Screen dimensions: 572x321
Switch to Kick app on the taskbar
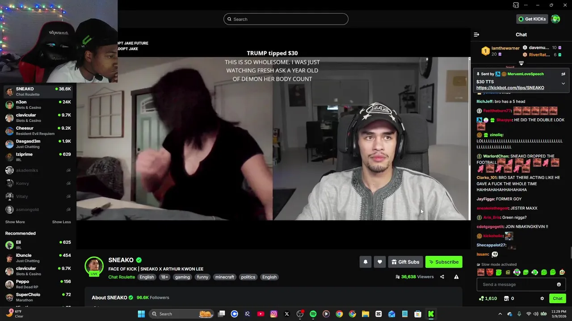click(x=431, y=314)
